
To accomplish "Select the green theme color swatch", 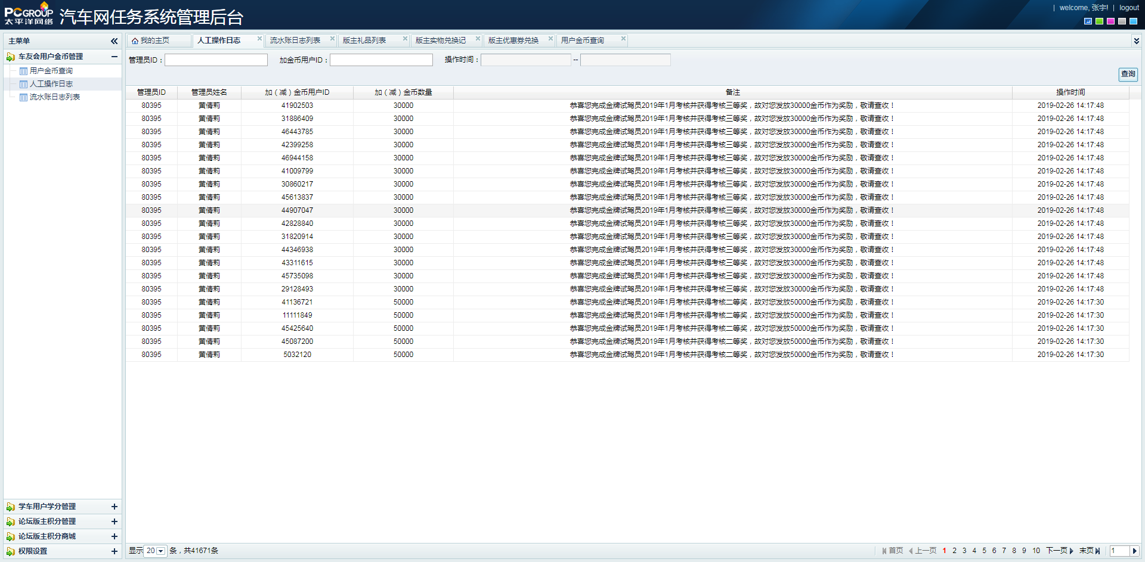I will click(x=1099, y=21).
